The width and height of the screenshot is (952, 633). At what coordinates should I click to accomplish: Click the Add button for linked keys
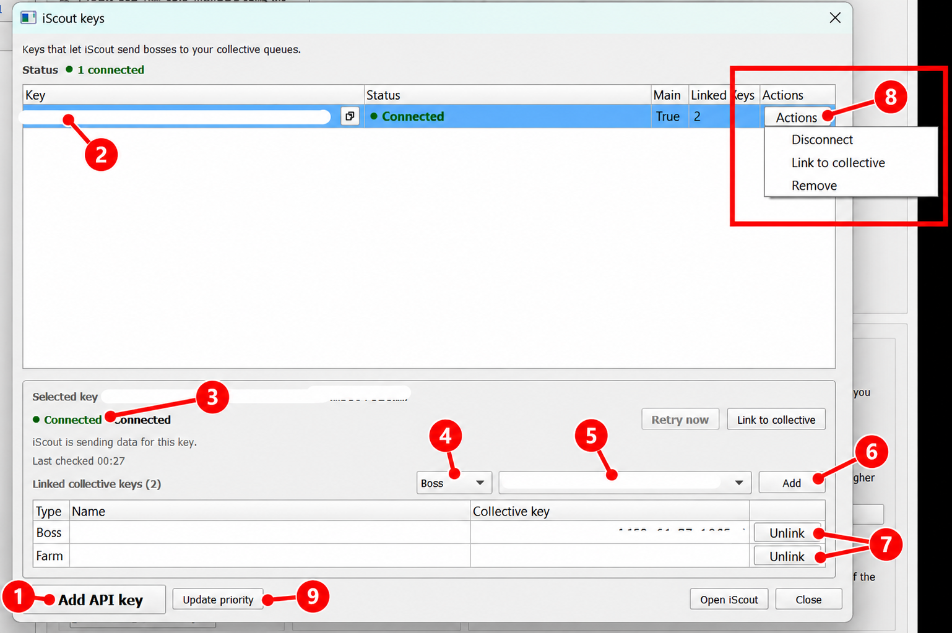(791, 483)
